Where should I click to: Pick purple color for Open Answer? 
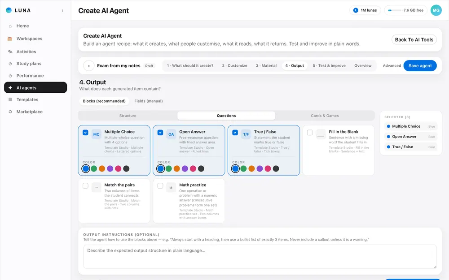point(185,168)
